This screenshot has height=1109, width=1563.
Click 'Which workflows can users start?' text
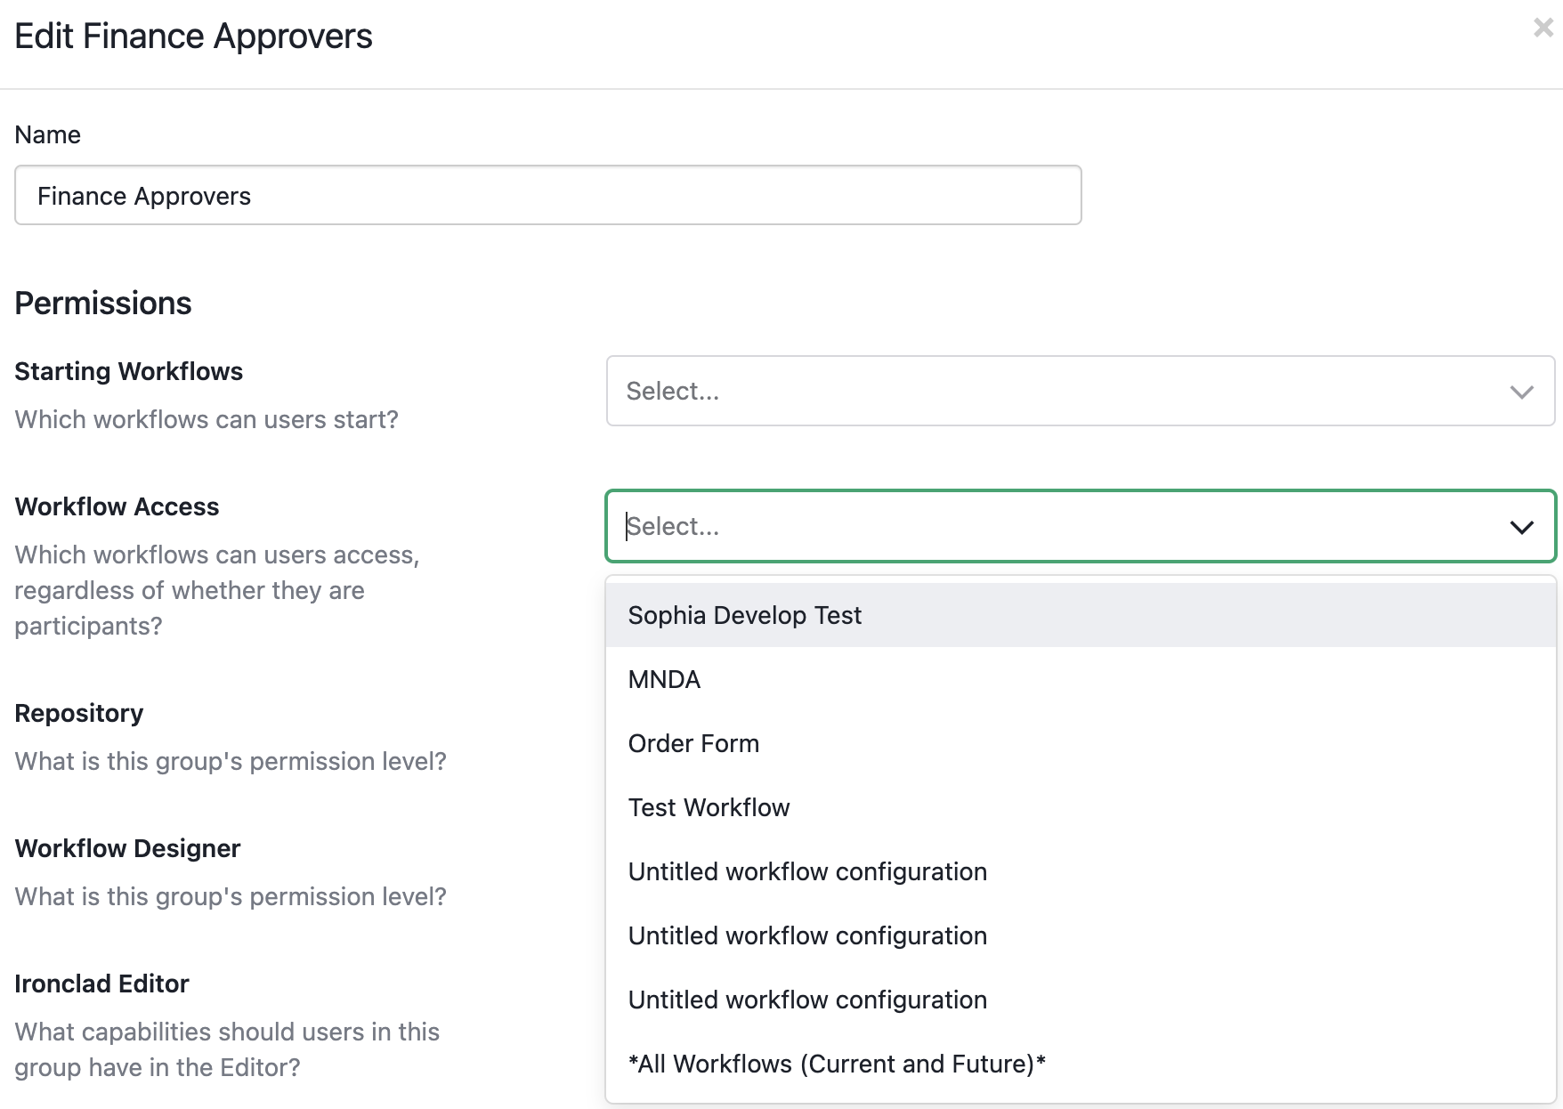[207, 419]
